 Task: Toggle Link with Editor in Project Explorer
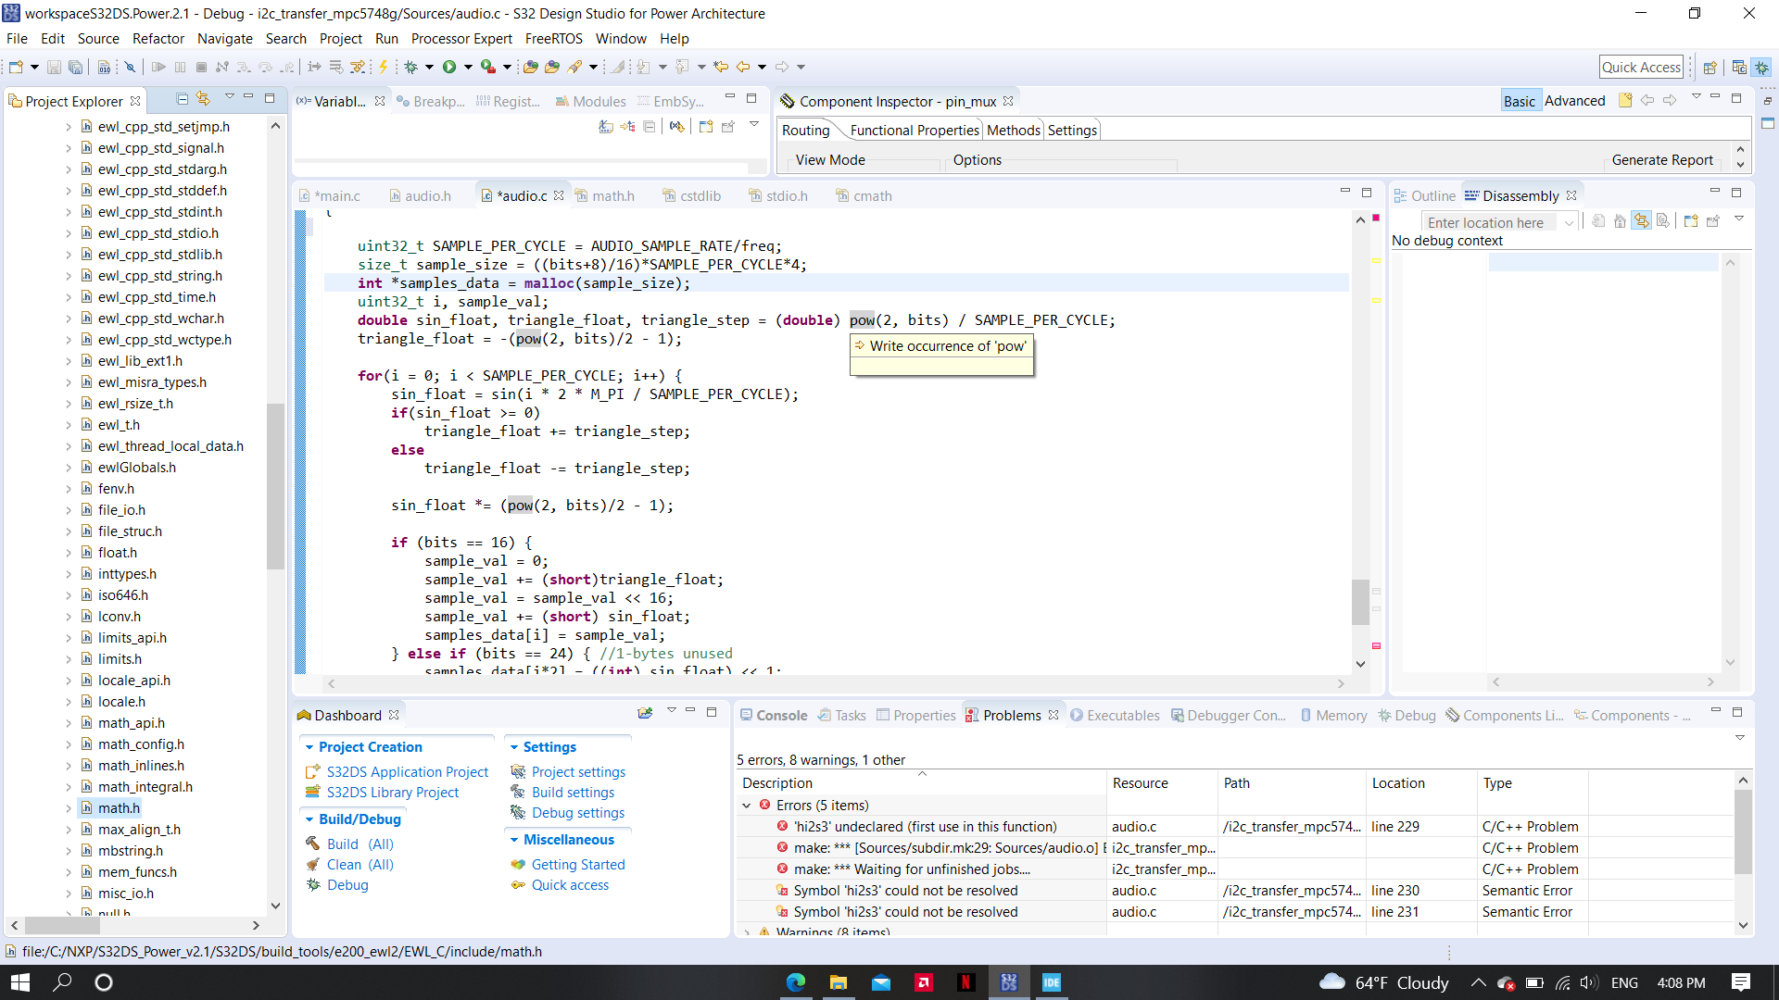[x=204, y=99]
